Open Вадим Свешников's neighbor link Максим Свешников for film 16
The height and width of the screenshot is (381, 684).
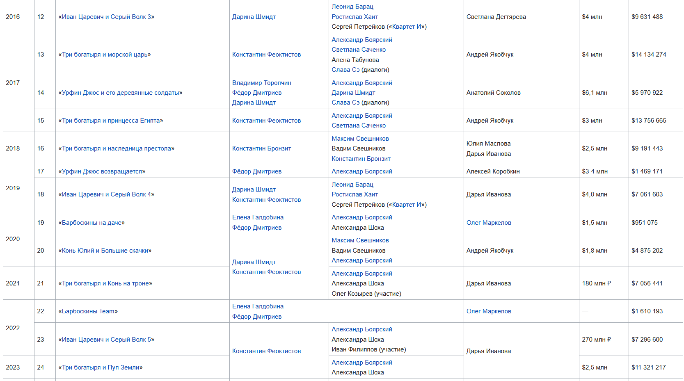click(360, 139)
